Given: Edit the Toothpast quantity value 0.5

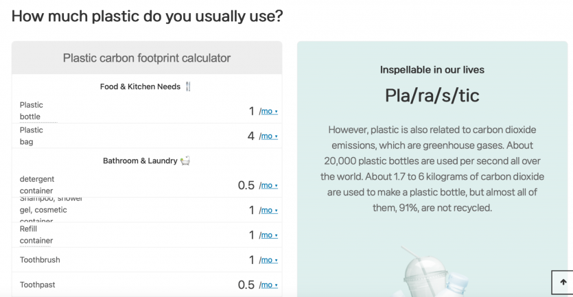Looking at the screenshot, I should (x=246, y=285).
